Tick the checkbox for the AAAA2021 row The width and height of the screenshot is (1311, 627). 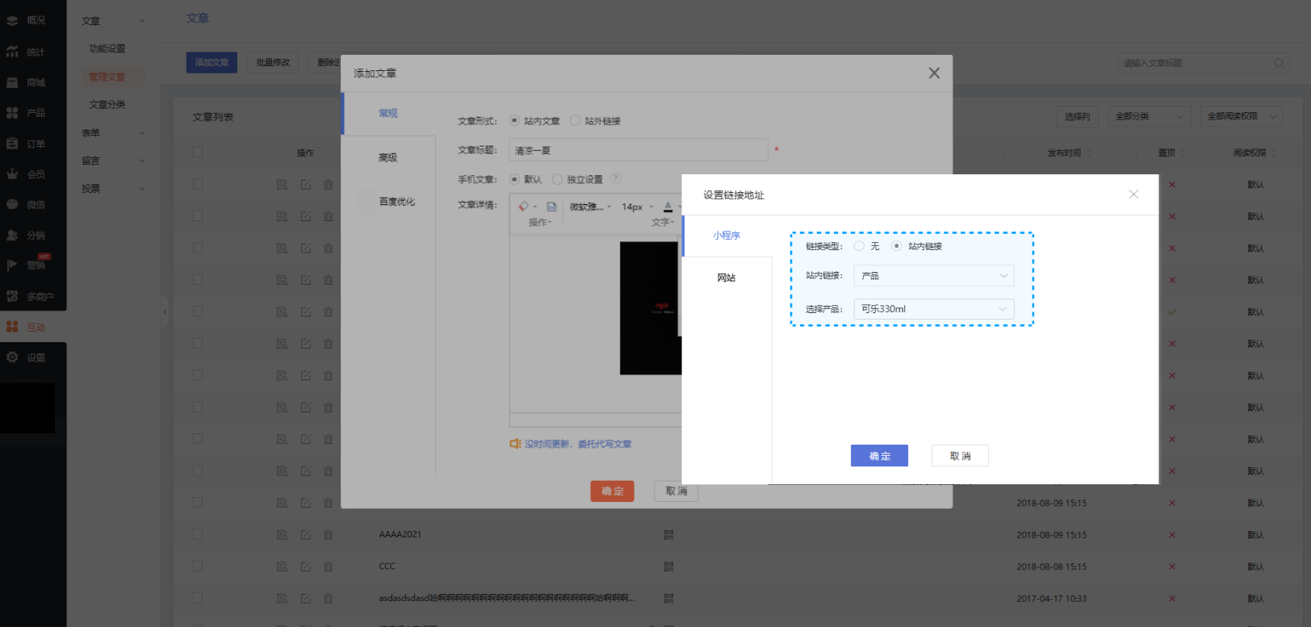[x=198, y=534]
